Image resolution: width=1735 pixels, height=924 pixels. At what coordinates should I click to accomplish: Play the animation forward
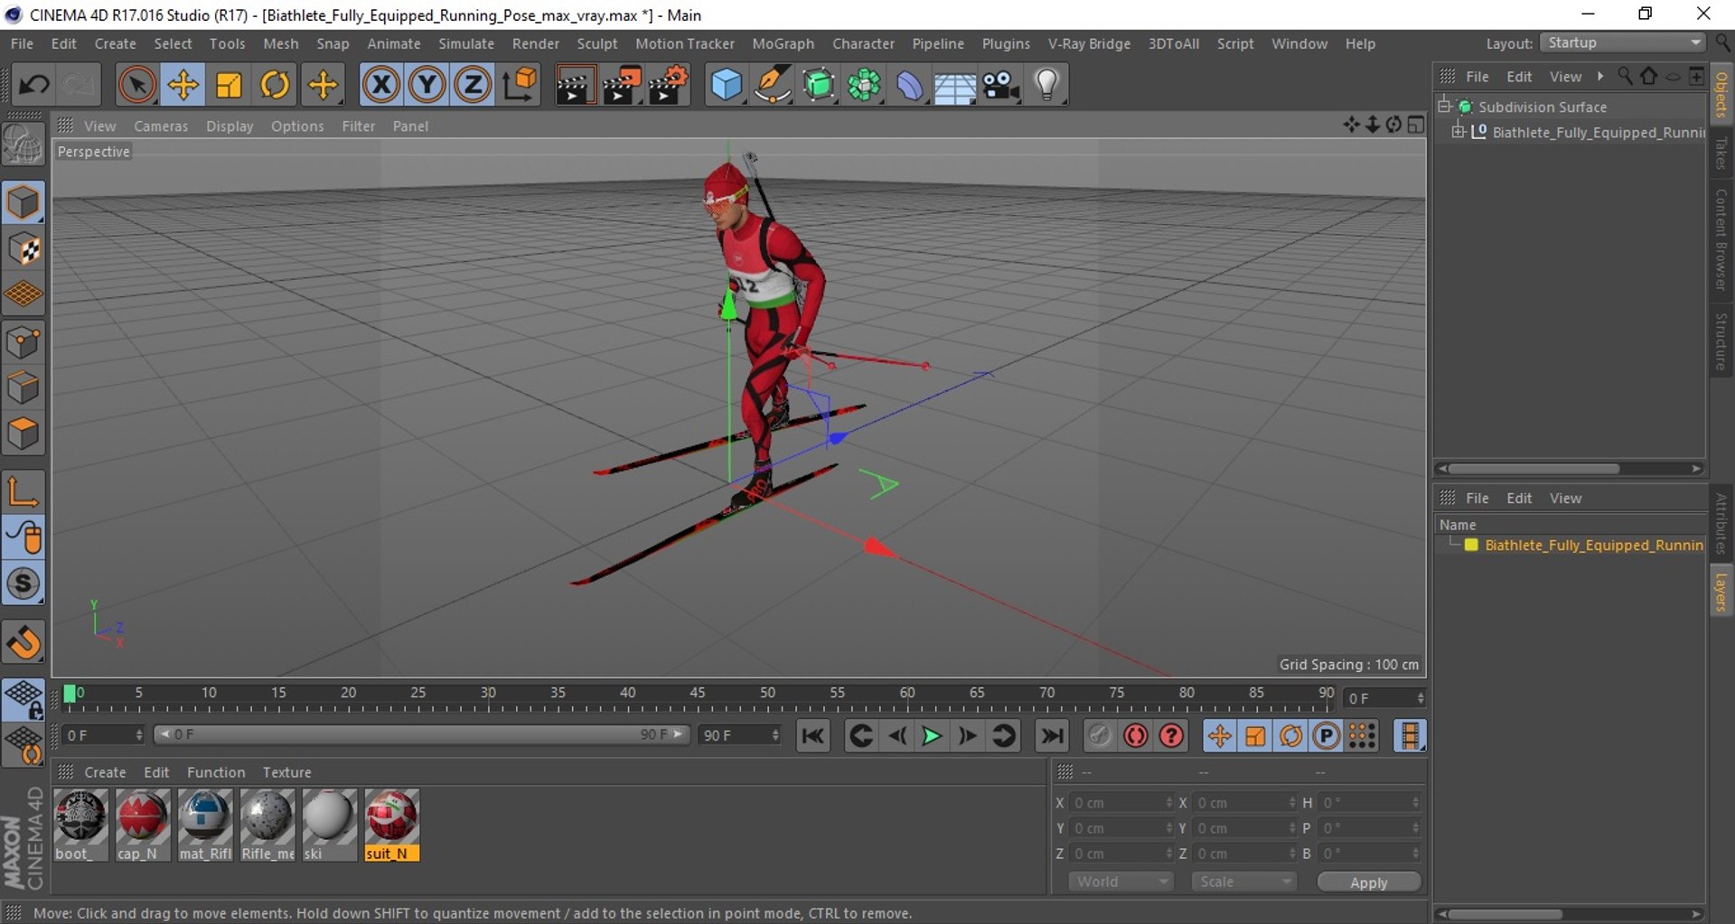coord(931,736)
